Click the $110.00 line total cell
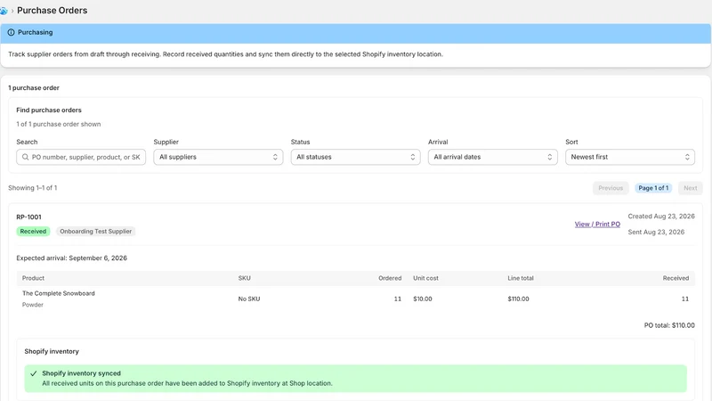Viewport: 712px width, 401px height. click(x=518, y=299)
